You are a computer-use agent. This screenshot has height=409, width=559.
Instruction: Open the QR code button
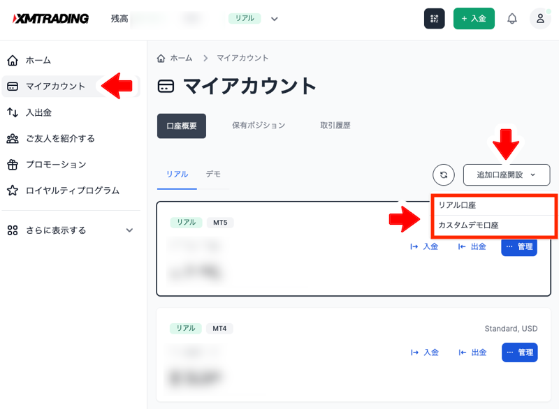click(434, 19)
